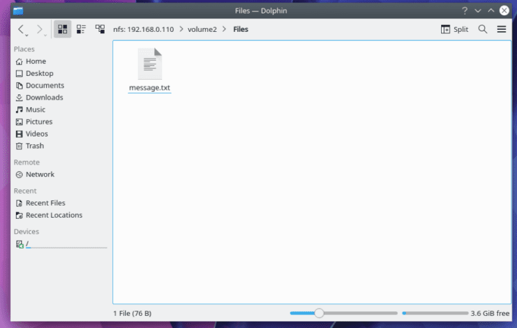Screen dimensions: 517x328
Task: Click the Files breadcrumb segment
Action: (x=241, y=29)
